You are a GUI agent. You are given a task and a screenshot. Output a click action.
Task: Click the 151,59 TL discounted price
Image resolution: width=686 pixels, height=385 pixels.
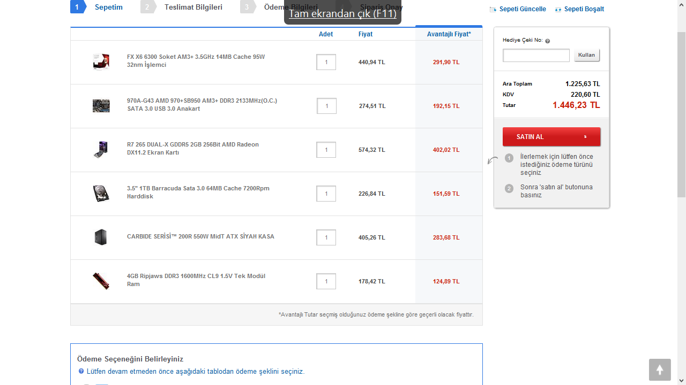click(x=446, y=194)
